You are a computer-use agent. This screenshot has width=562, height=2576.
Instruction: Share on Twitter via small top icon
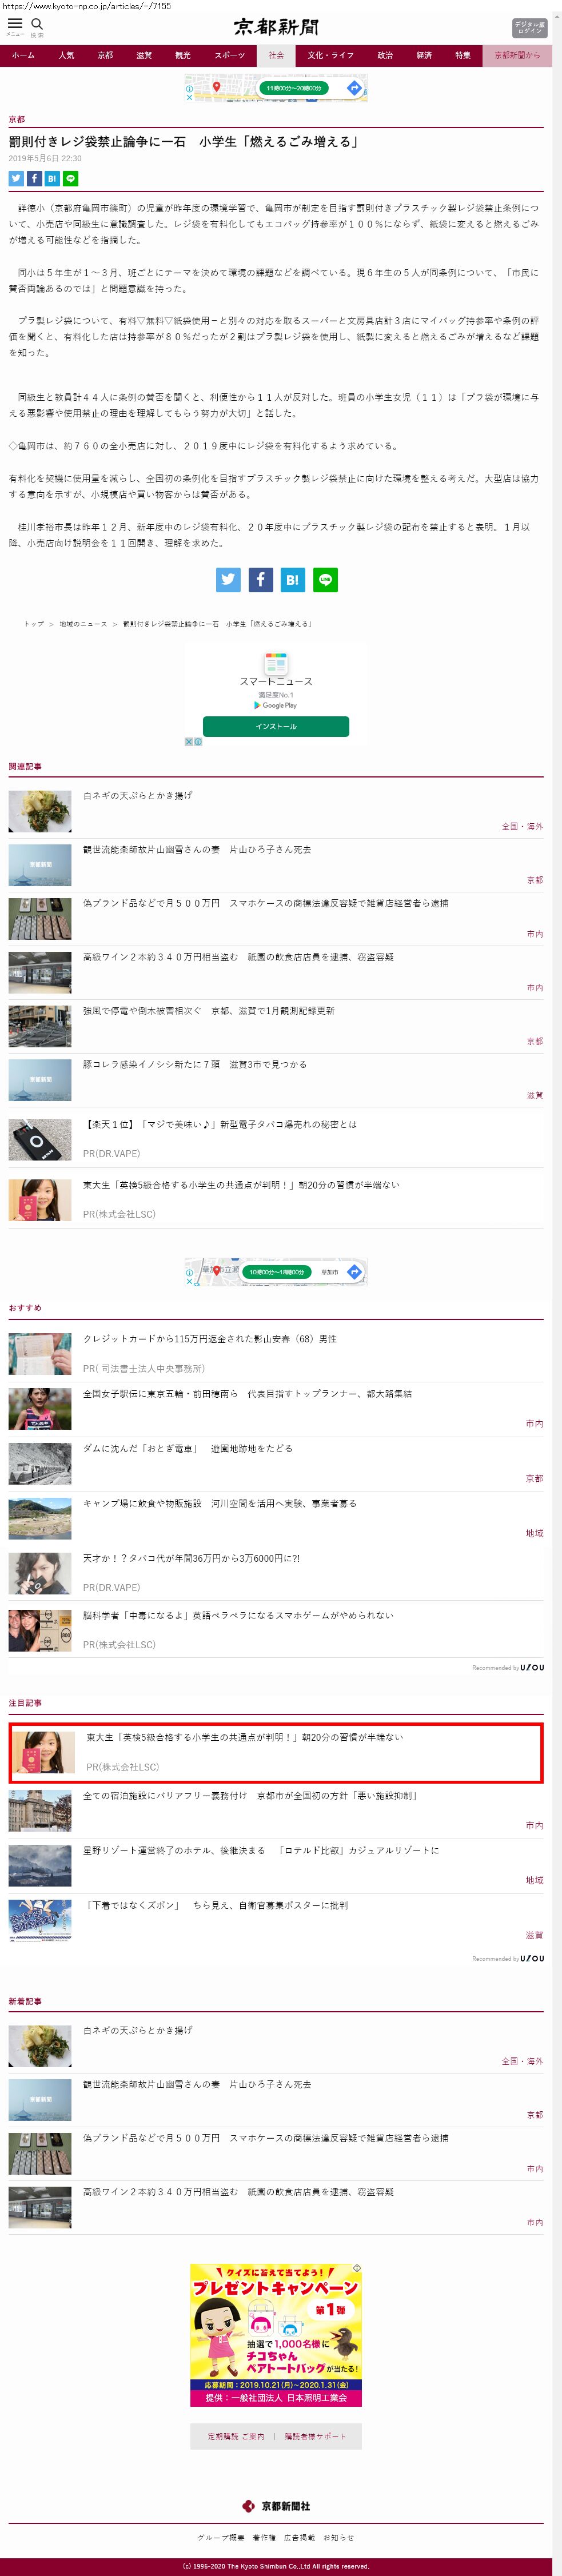click(x=16, y=179)
